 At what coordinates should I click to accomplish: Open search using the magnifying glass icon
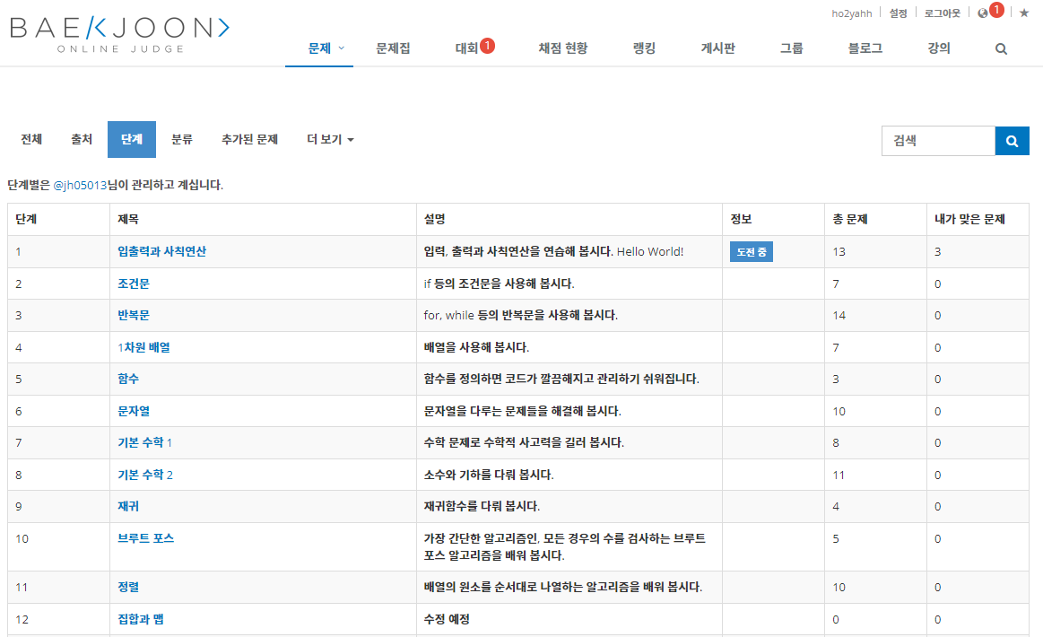(1000, 48)
